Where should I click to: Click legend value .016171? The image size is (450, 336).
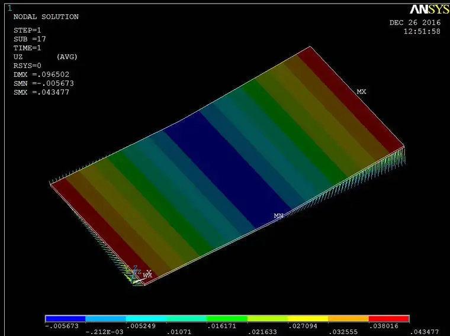pyautogui.click(x=221, y=326)
